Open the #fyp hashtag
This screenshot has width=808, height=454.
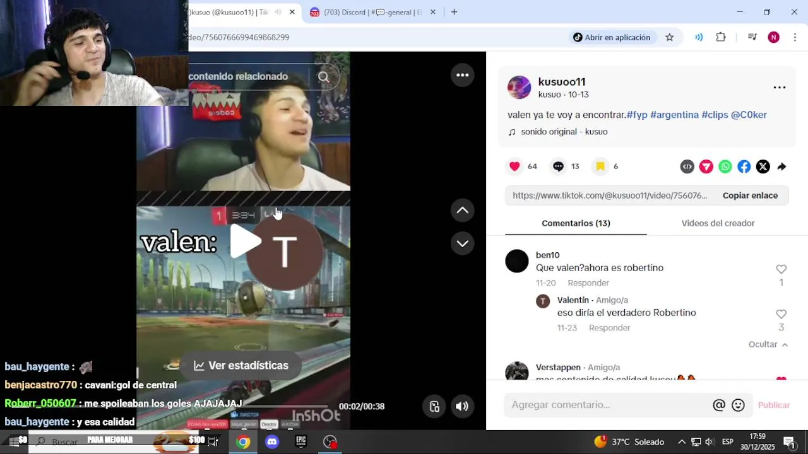click(637, 115)
